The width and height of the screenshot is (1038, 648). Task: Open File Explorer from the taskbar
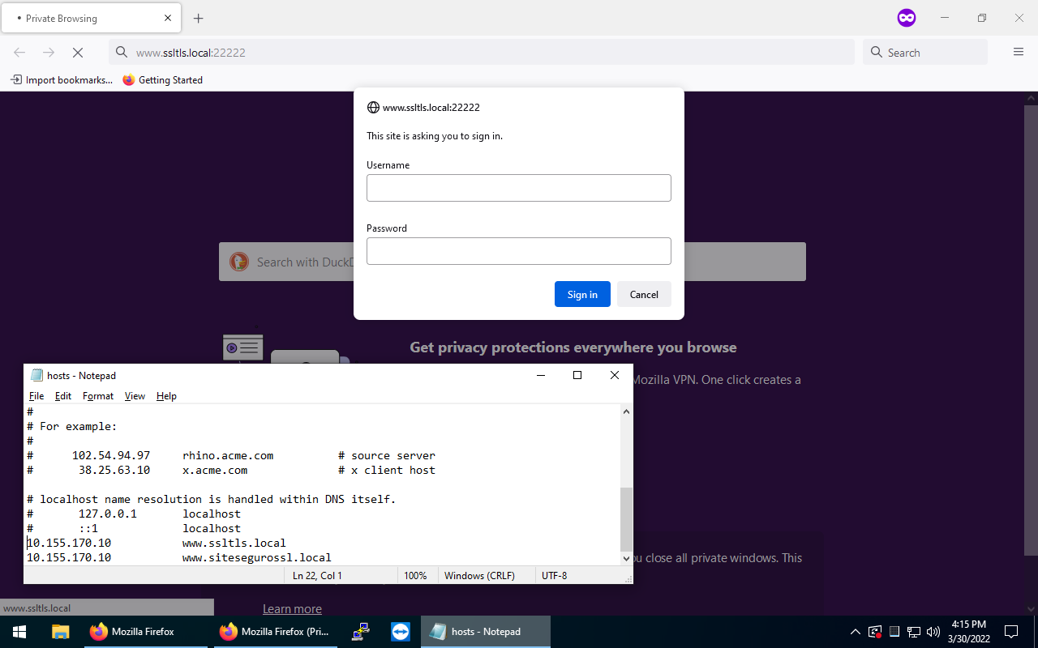pyautogui.click(x=61, y=632)
